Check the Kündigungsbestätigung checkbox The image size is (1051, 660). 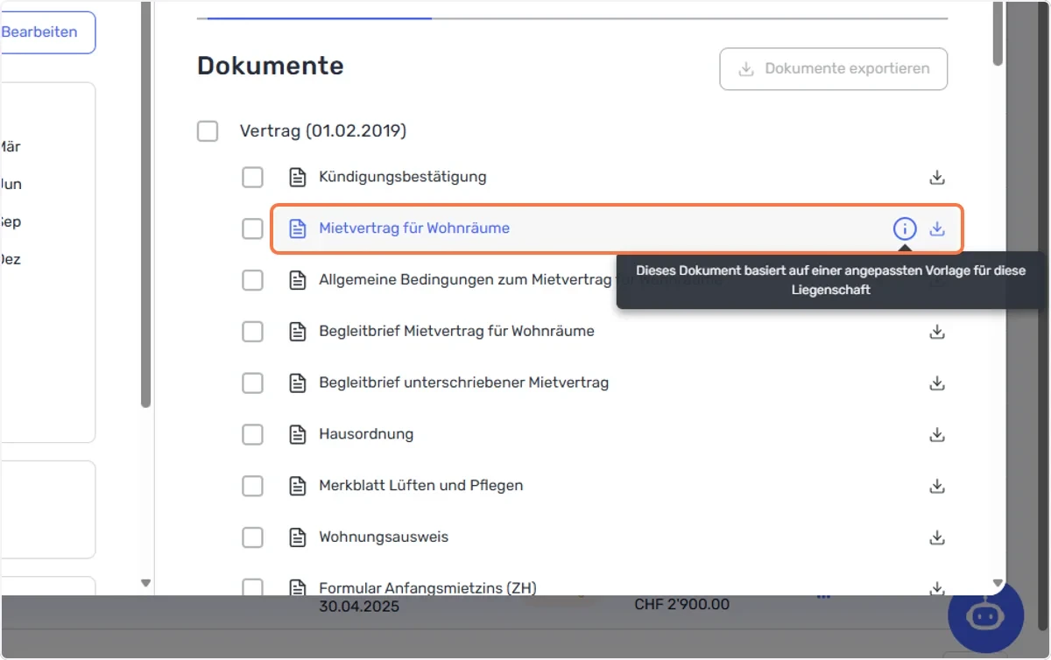[x=252, y=178]
